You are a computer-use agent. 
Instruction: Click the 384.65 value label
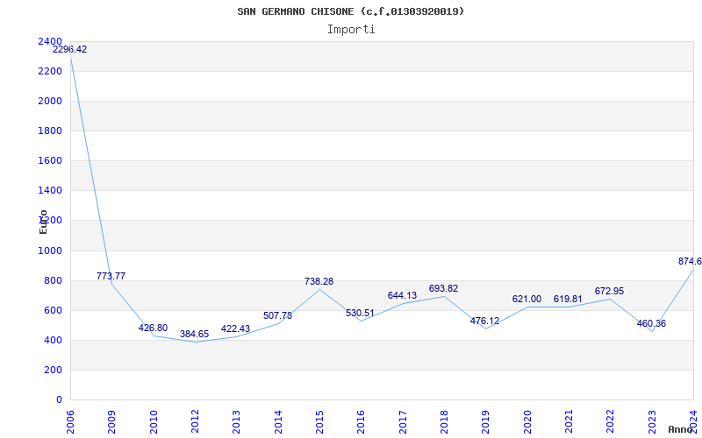(194, 335)
